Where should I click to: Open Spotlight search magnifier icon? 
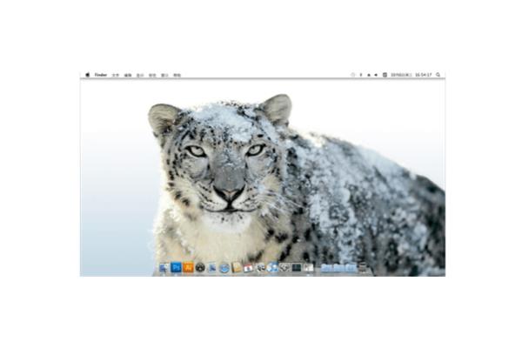coord(438,75)
